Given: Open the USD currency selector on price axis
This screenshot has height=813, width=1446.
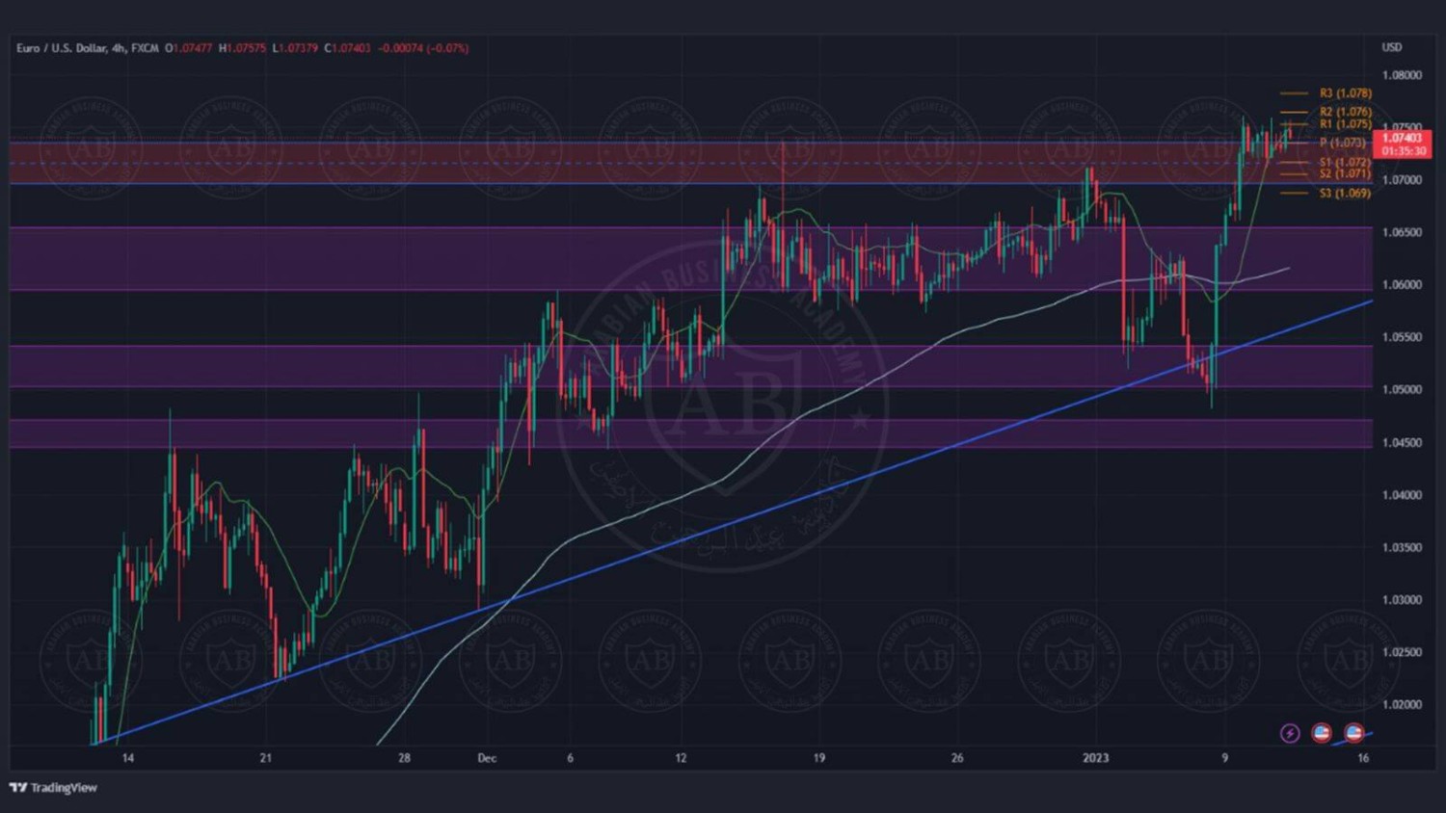Looking at the screenshot, I should coord(1392,47).
